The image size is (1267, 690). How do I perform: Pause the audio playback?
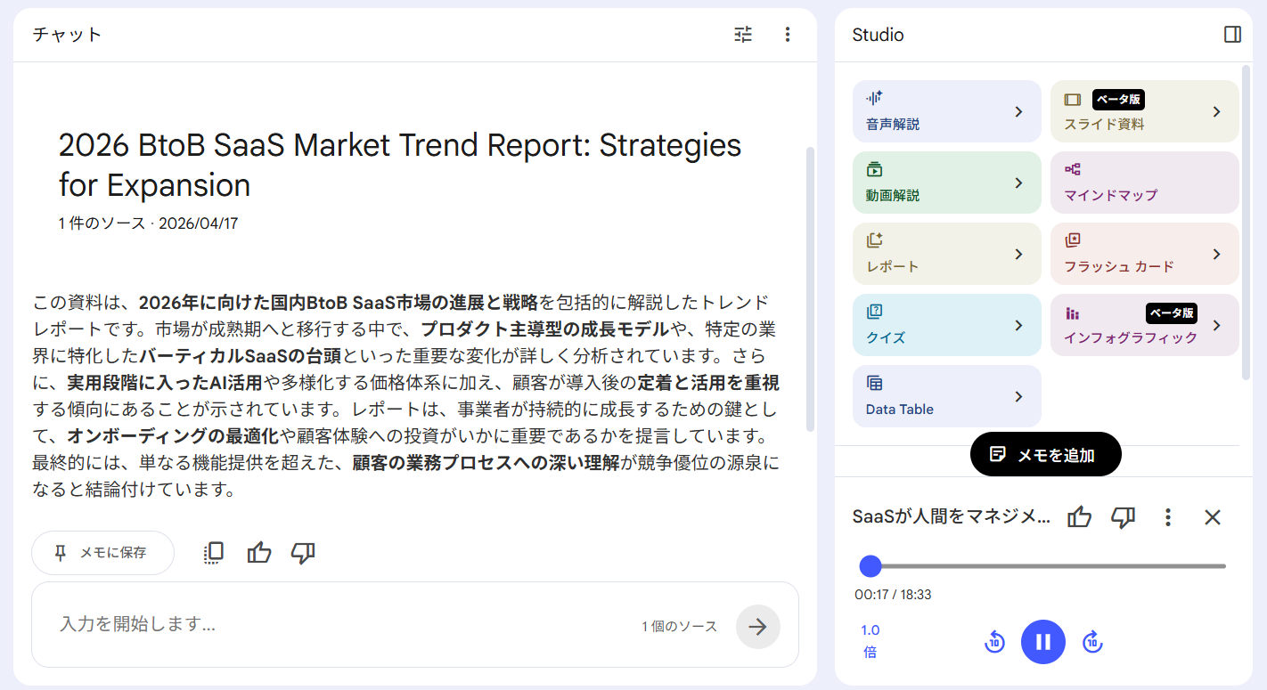pos(1043,642)
